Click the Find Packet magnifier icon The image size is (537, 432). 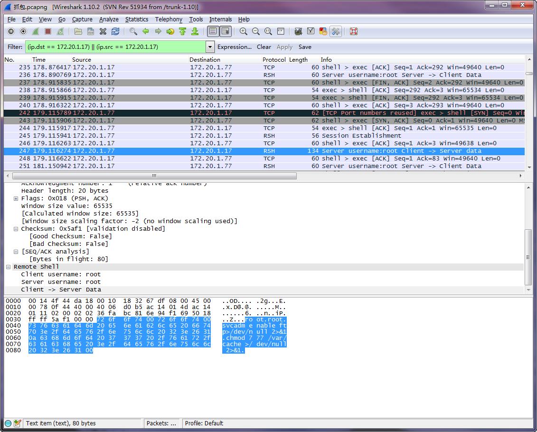133,31
